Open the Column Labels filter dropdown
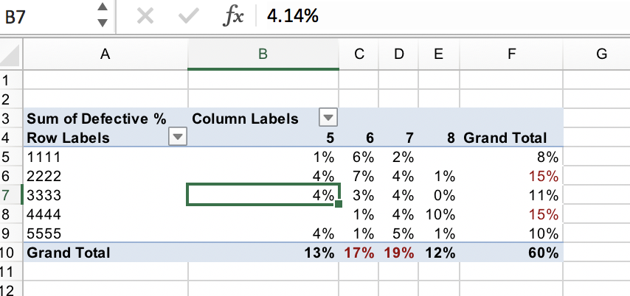 pos(329,118)
